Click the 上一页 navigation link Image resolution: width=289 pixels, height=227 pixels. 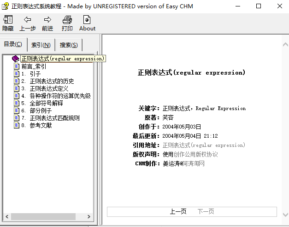tap(178, 211)
